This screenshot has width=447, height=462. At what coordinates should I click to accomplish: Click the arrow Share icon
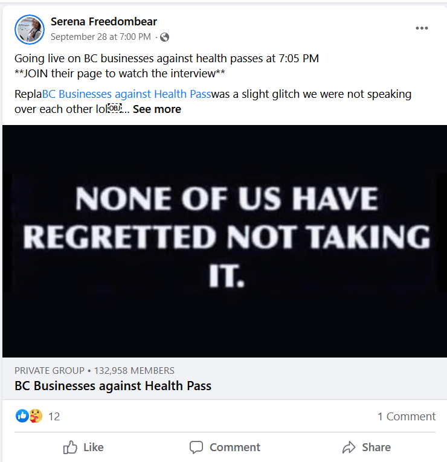tap(349, 448)
